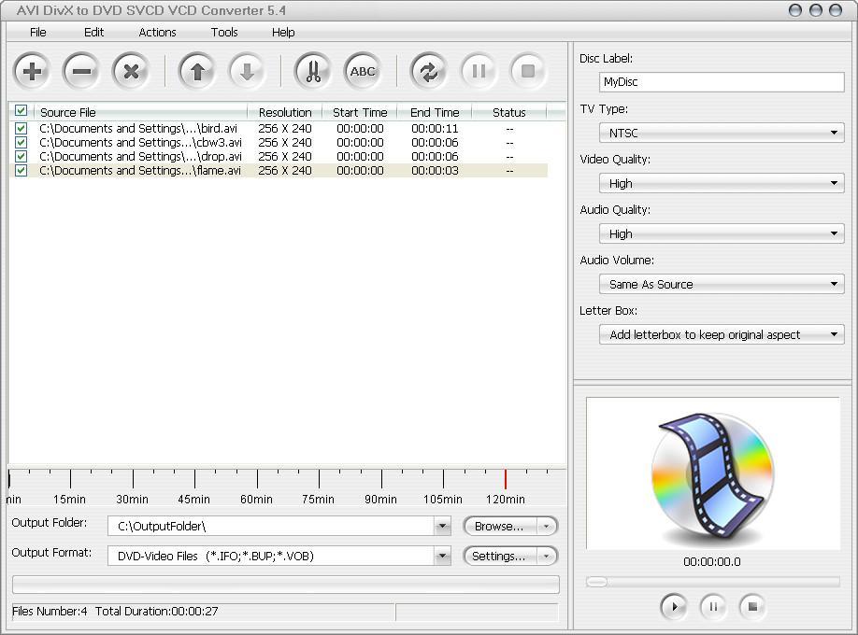858x635 pixels.
Task: Toggle the select-all checkbox in header
Action: (x=21, y=111)
